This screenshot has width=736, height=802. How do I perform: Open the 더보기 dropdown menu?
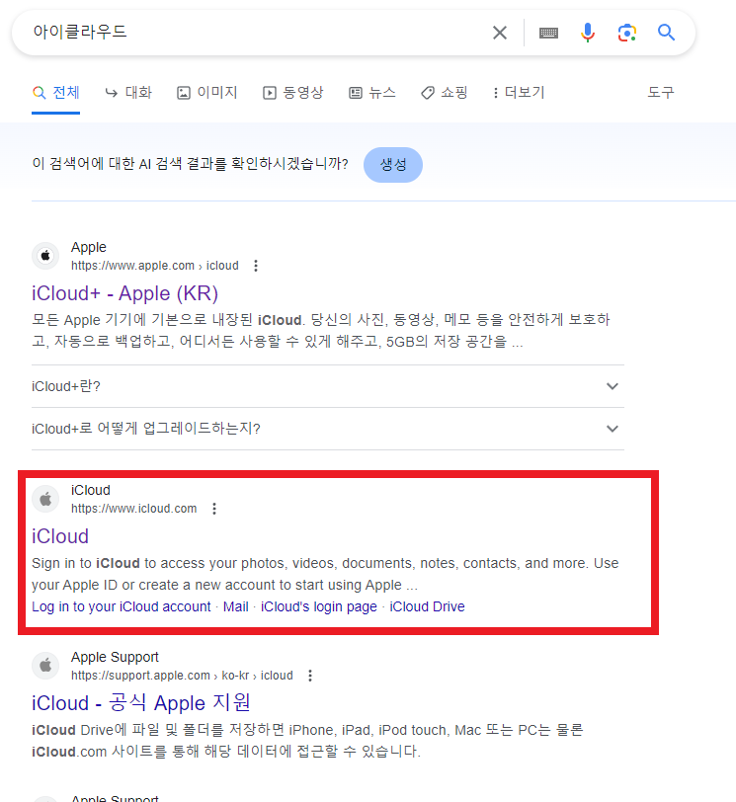(x=519, y=93)
